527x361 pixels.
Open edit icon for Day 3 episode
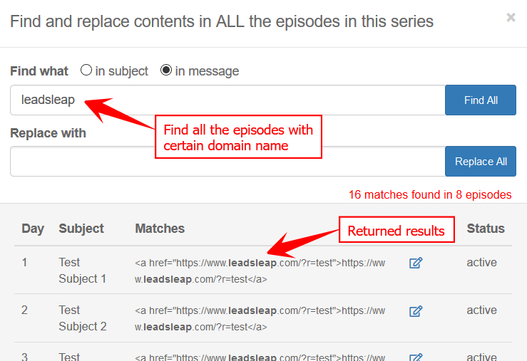(416, 357)
